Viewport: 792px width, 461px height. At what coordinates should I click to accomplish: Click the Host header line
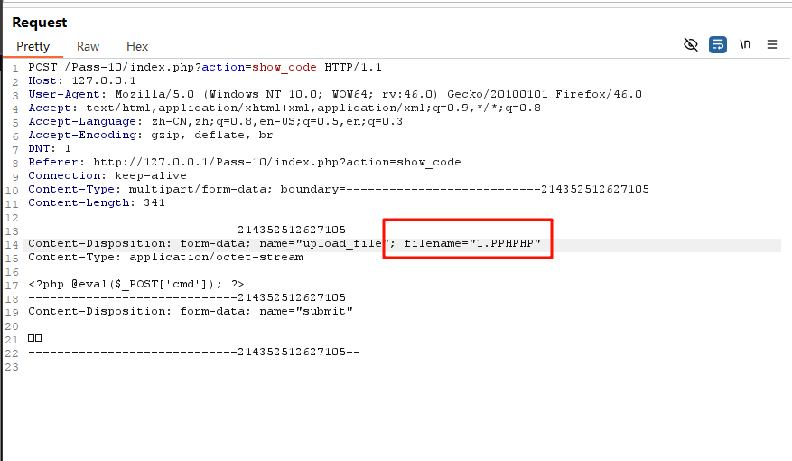coord(82,80)
